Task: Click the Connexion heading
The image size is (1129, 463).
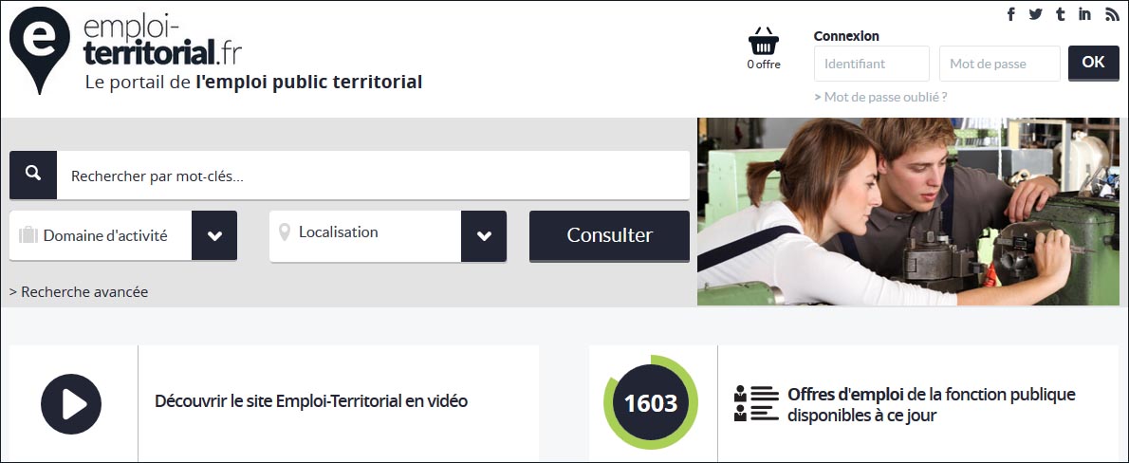Action: (x=846, y=36)
